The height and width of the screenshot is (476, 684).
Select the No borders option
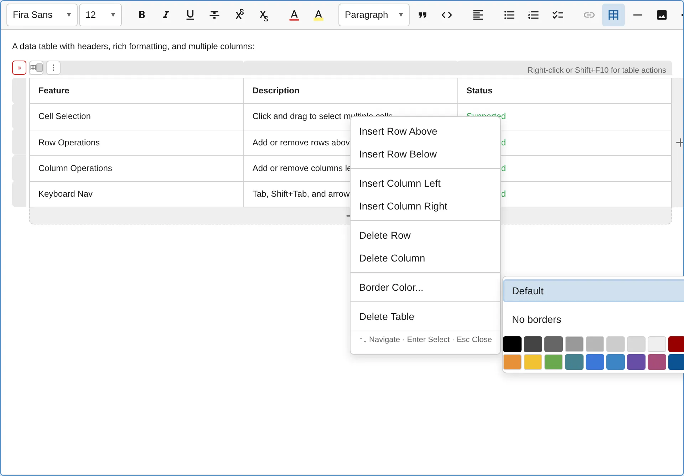(537, 320)
